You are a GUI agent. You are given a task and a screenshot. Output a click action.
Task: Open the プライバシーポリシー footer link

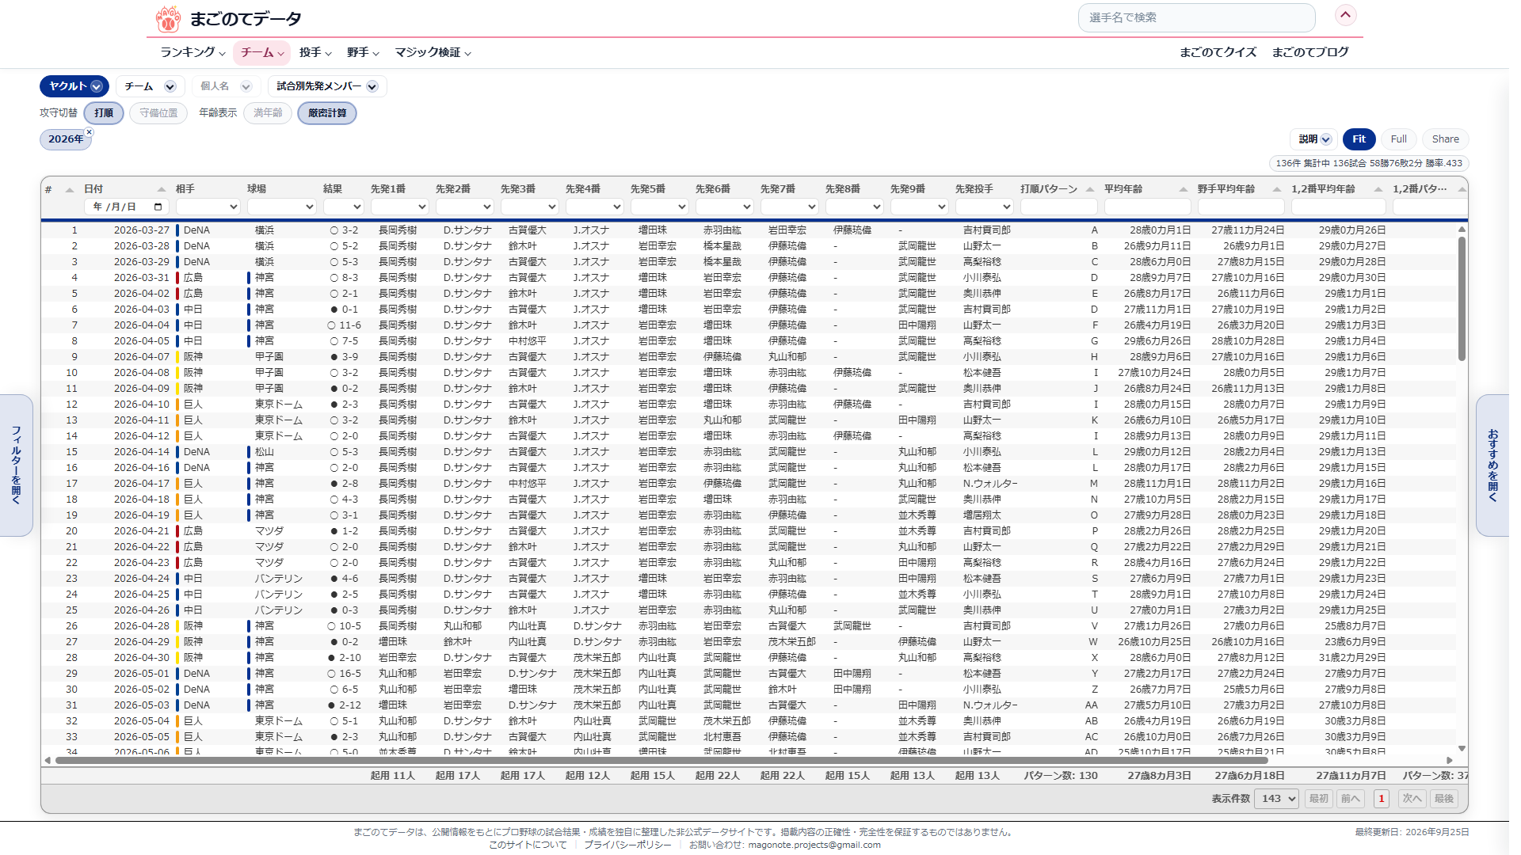(x=627, y=845)
